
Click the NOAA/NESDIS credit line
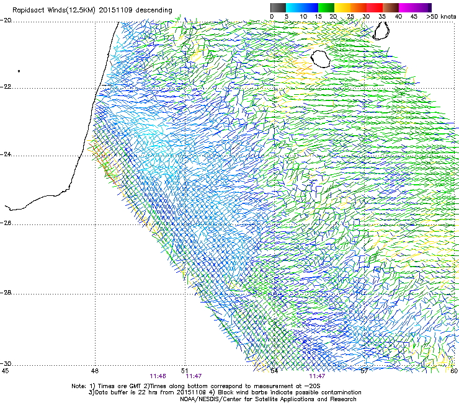point(268,399)
